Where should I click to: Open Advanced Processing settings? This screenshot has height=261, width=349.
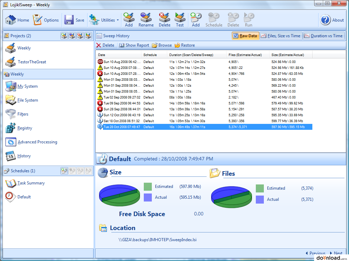pyautogui.click(x=31, y=142)
